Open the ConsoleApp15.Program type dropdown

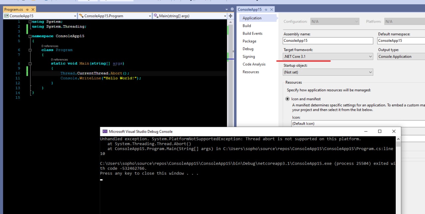115,16
